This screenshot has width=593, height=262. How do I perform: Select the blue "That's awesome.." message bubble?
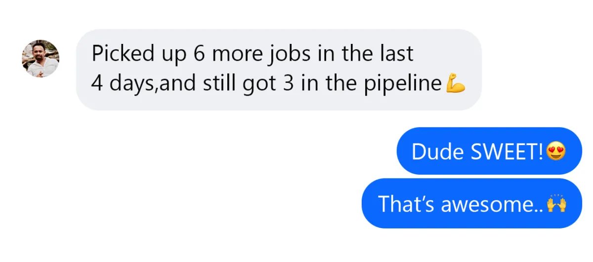tap(471, 203)
